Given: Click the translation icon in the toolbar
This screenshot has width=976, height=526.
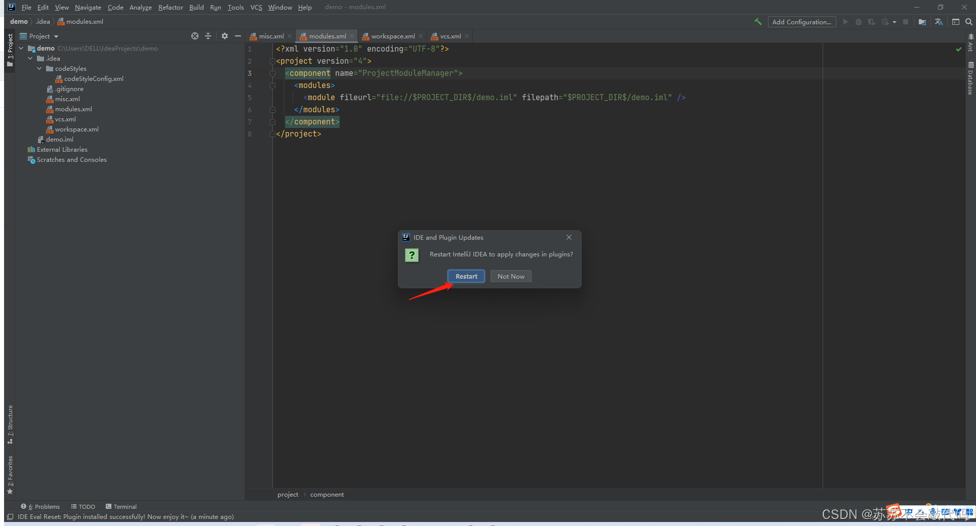Looking at the screenshot, I should (x=939, y=22).
